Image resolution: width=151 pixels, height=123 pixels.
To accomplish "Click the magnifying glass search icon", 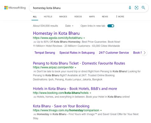I will click(x=143, y=8).
